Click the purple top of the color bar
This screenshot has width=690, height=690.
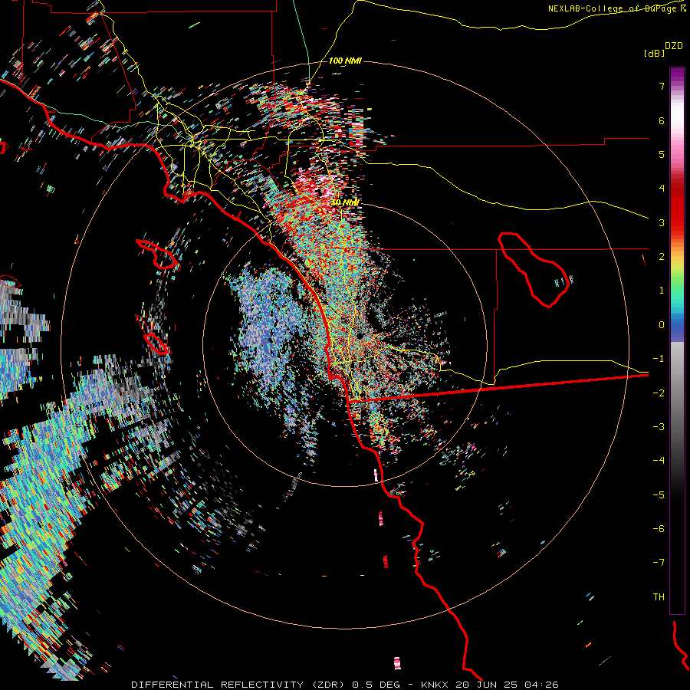tap(677, 76)
